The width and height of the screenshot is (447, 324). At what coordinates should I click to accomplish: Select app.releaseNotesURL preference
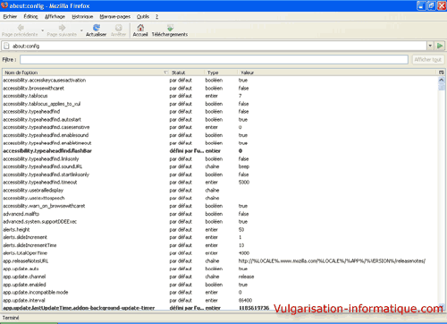coord(220,260)
